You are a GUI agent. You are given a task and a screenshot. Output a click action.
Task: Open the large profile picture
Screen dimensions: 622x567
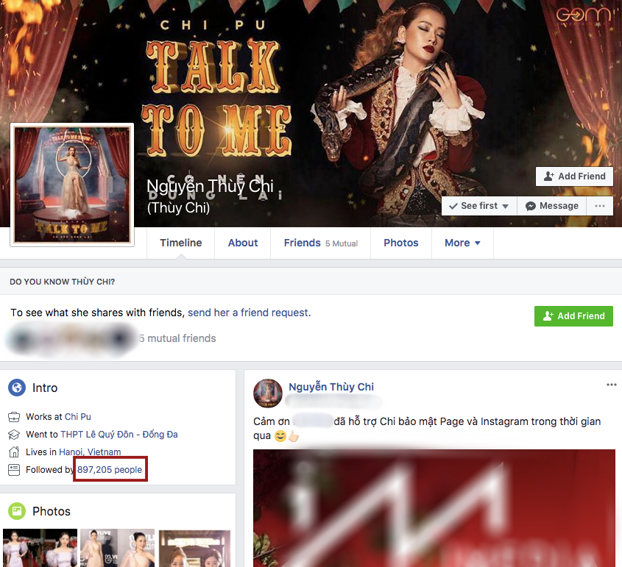(x=72, y=184)
